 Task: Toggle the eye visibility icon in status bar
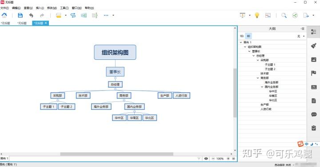click(x=206, y=159)
